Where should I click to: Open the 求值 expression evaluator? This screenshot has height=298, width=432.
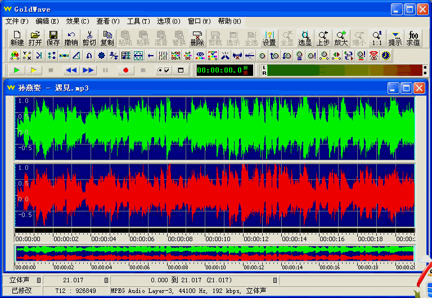(413, 38)
